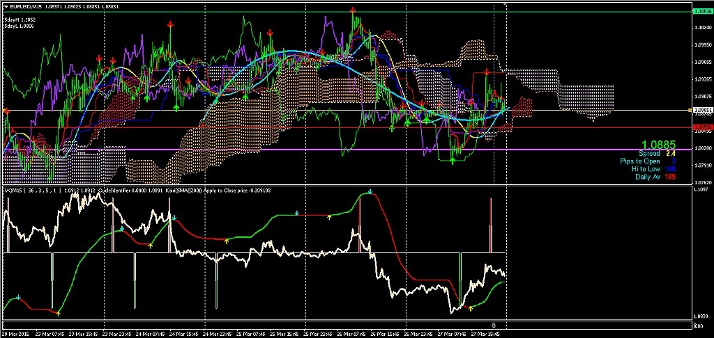Screen dimensions: 714x338
Task: Click the orange price marker beside the 1.08851 label
Action: (690, 110)
